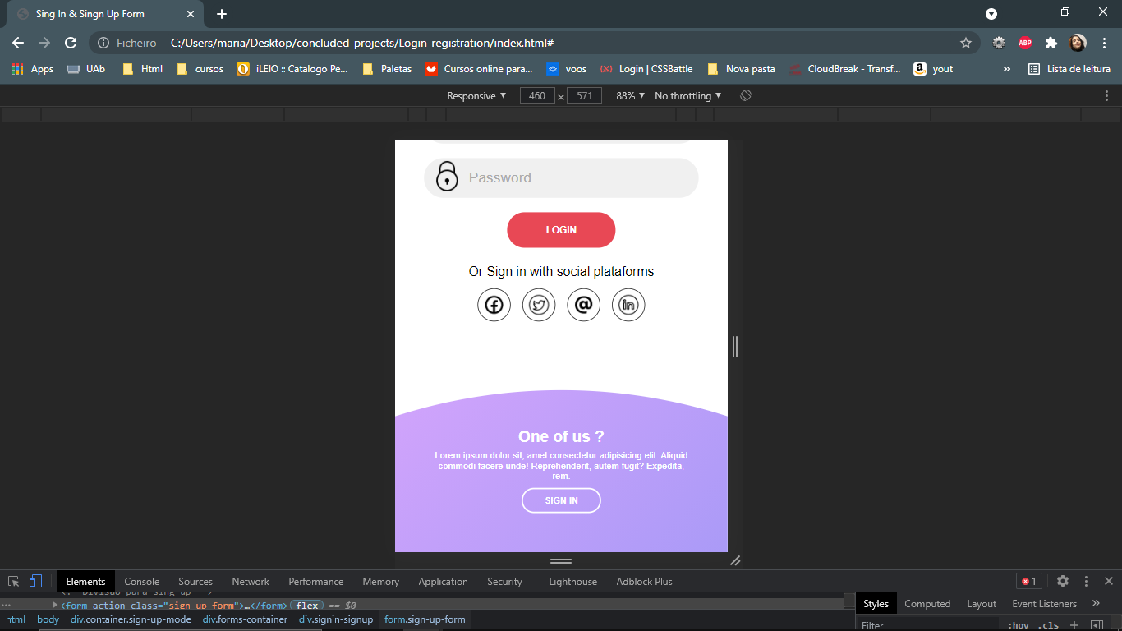This screenshot has width=1122, height=631.
Task: Open the Apps bookmarks shortcut
Action: pos(33,69)
